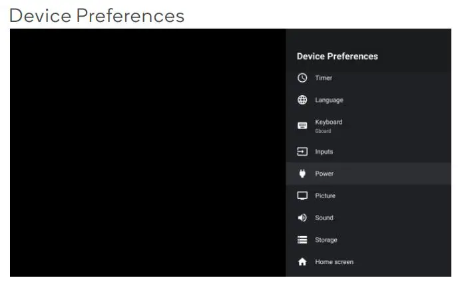Click the Language globe icon
The width and height of the screenshot is (462, 290).
(302, 100)
